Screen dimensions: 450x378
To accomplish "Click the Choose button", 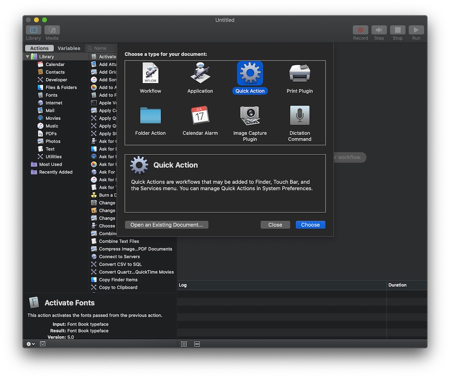I will (x=310, y=225).
